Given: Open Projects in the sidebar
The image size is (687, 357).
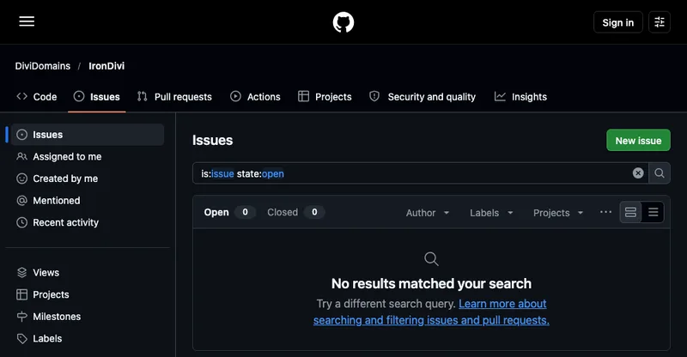Looking at the screenshot, I should [88, 294].
